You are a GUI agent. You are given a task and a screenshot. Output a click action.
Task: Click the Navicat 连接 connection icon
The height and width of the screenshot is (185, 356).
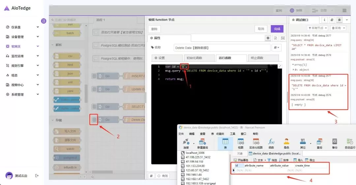(x=186, y=142)
